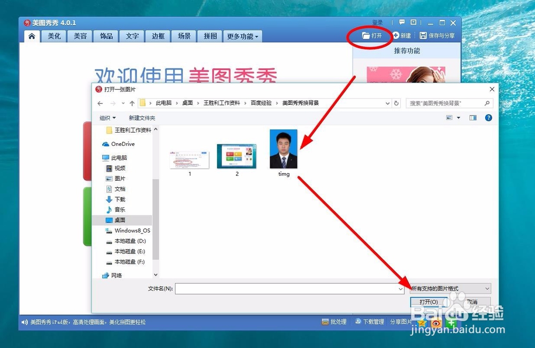The image size is (535, 348).
Task: Select 图片 in the navigation tree
Action: [x=116, y=179]
